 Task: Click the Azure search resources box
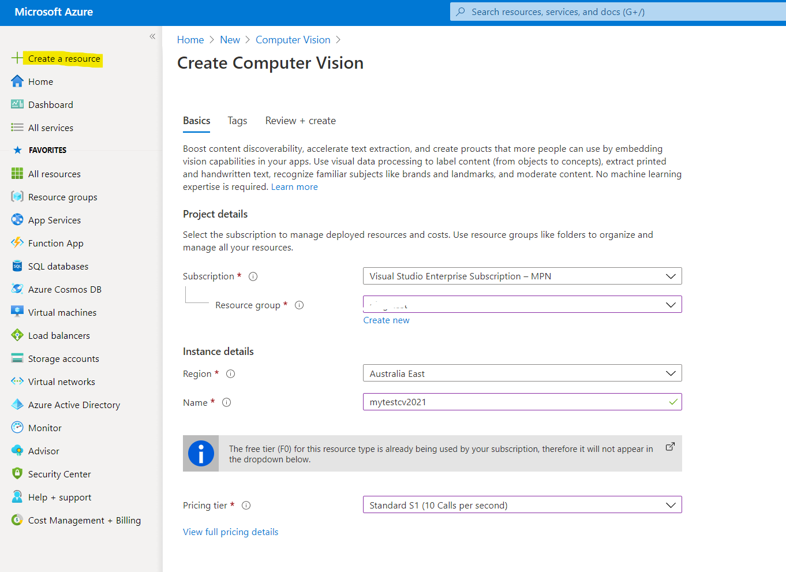[617, 12]
